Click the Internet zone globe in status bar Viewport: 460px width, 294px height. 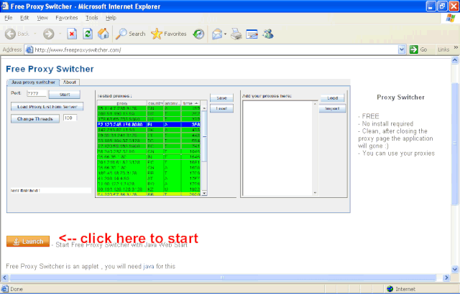coord(390,289)
